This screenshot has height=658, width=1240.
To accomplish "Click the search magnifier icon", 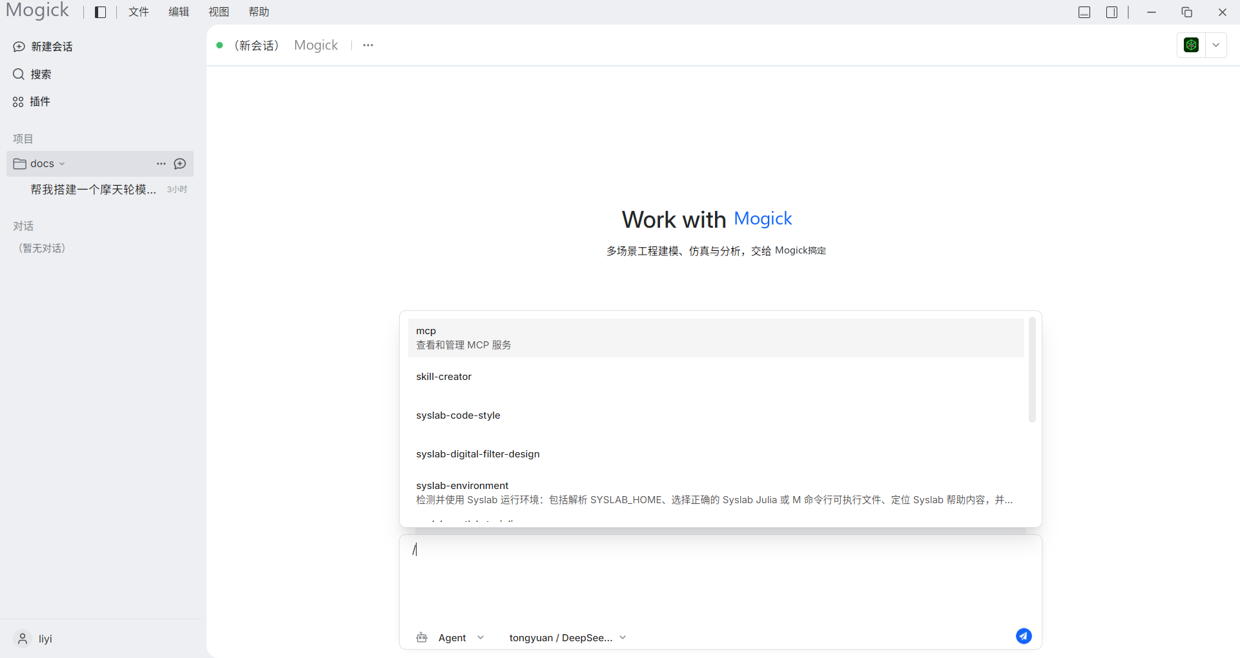I will coord(19,74).
